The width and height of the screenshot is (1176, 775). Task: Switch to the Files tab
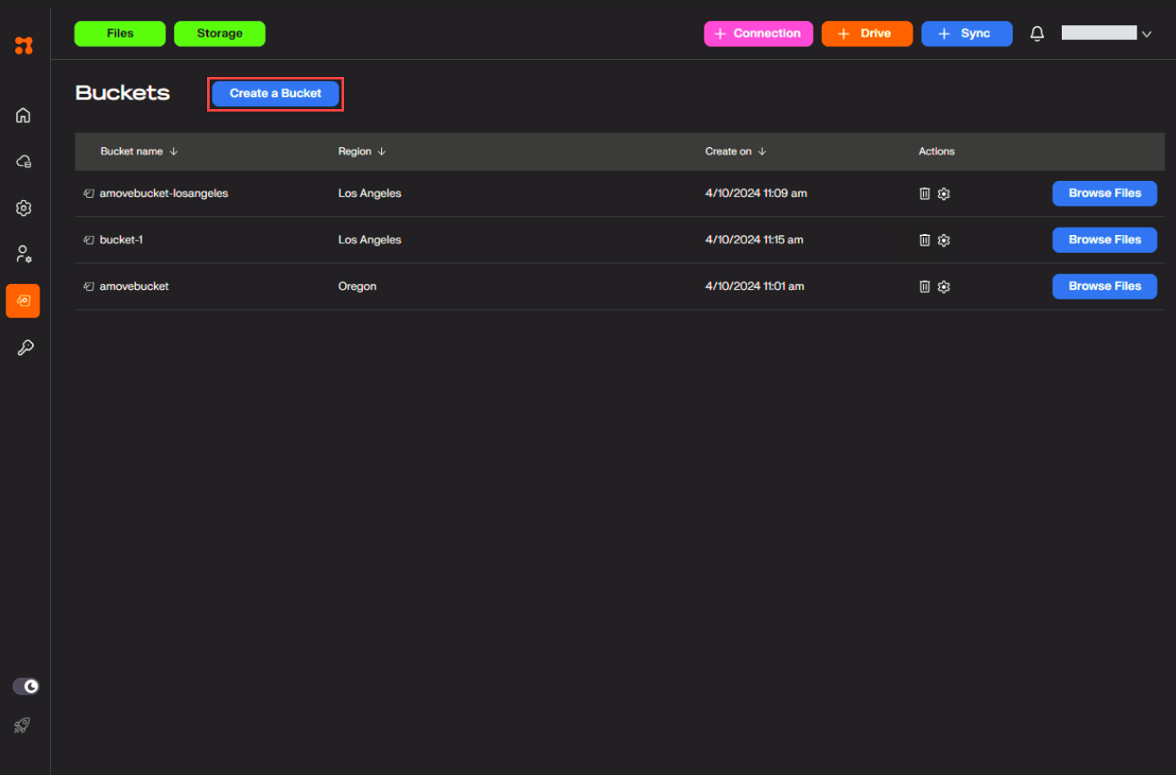tap(120, 34)
